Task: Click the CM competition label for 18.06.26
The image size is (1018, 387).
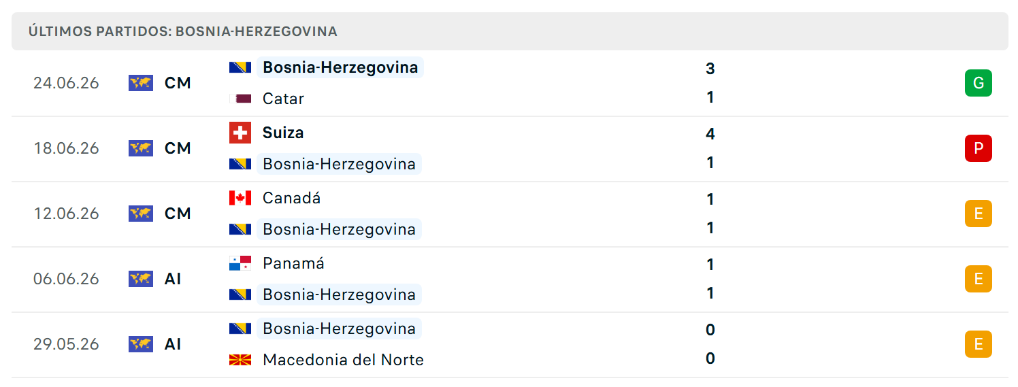Action: pos(178,148)
